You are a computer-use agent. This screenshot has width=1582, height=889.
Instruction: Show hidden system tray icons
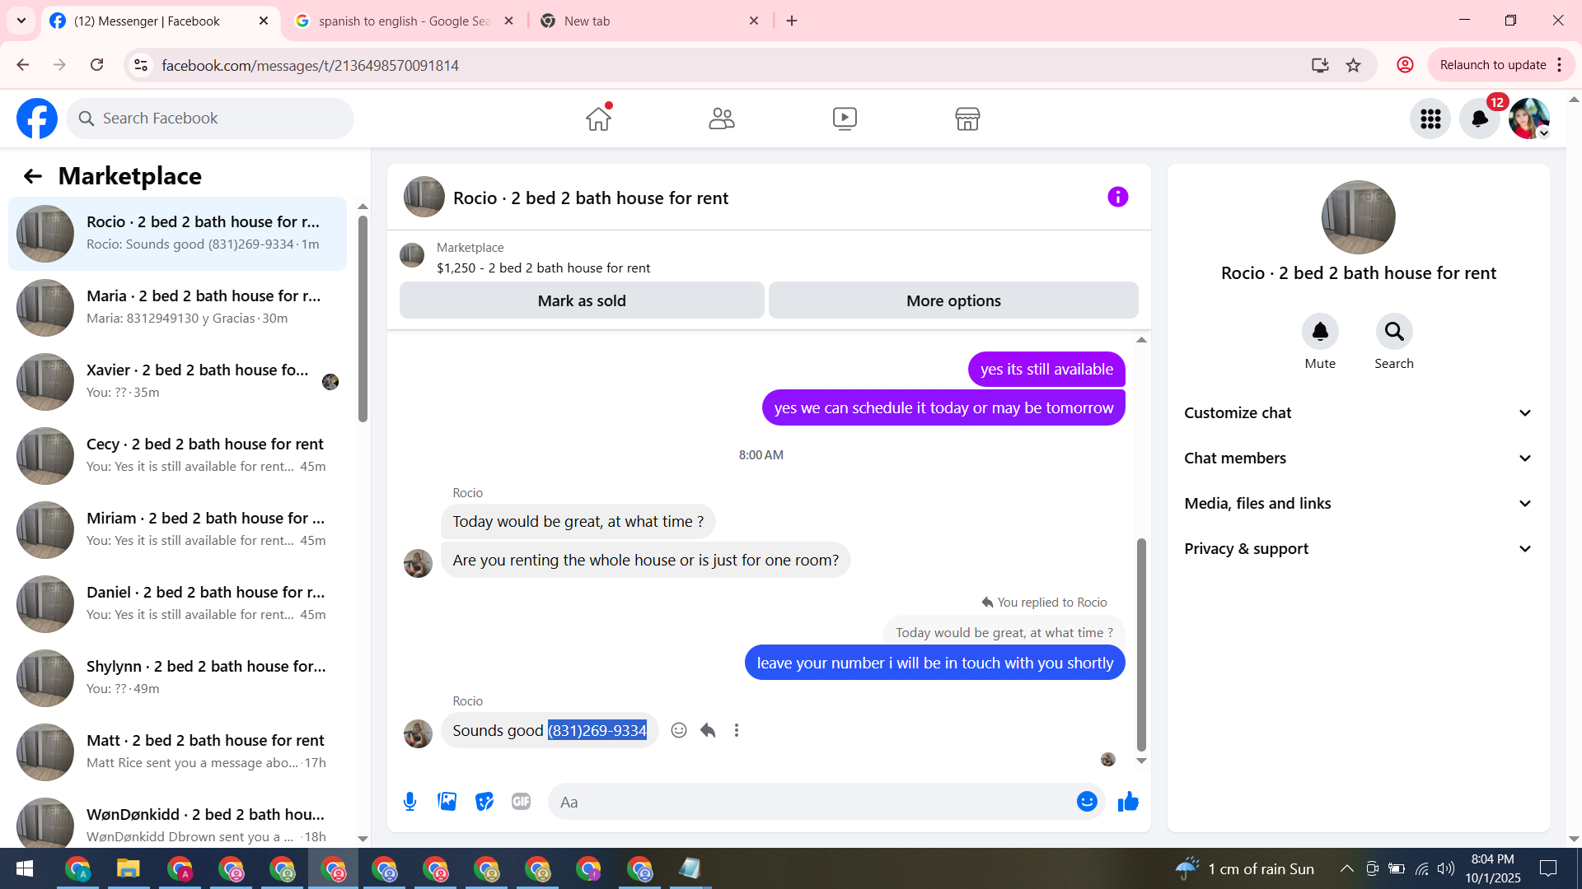(x=1346, y=868)
